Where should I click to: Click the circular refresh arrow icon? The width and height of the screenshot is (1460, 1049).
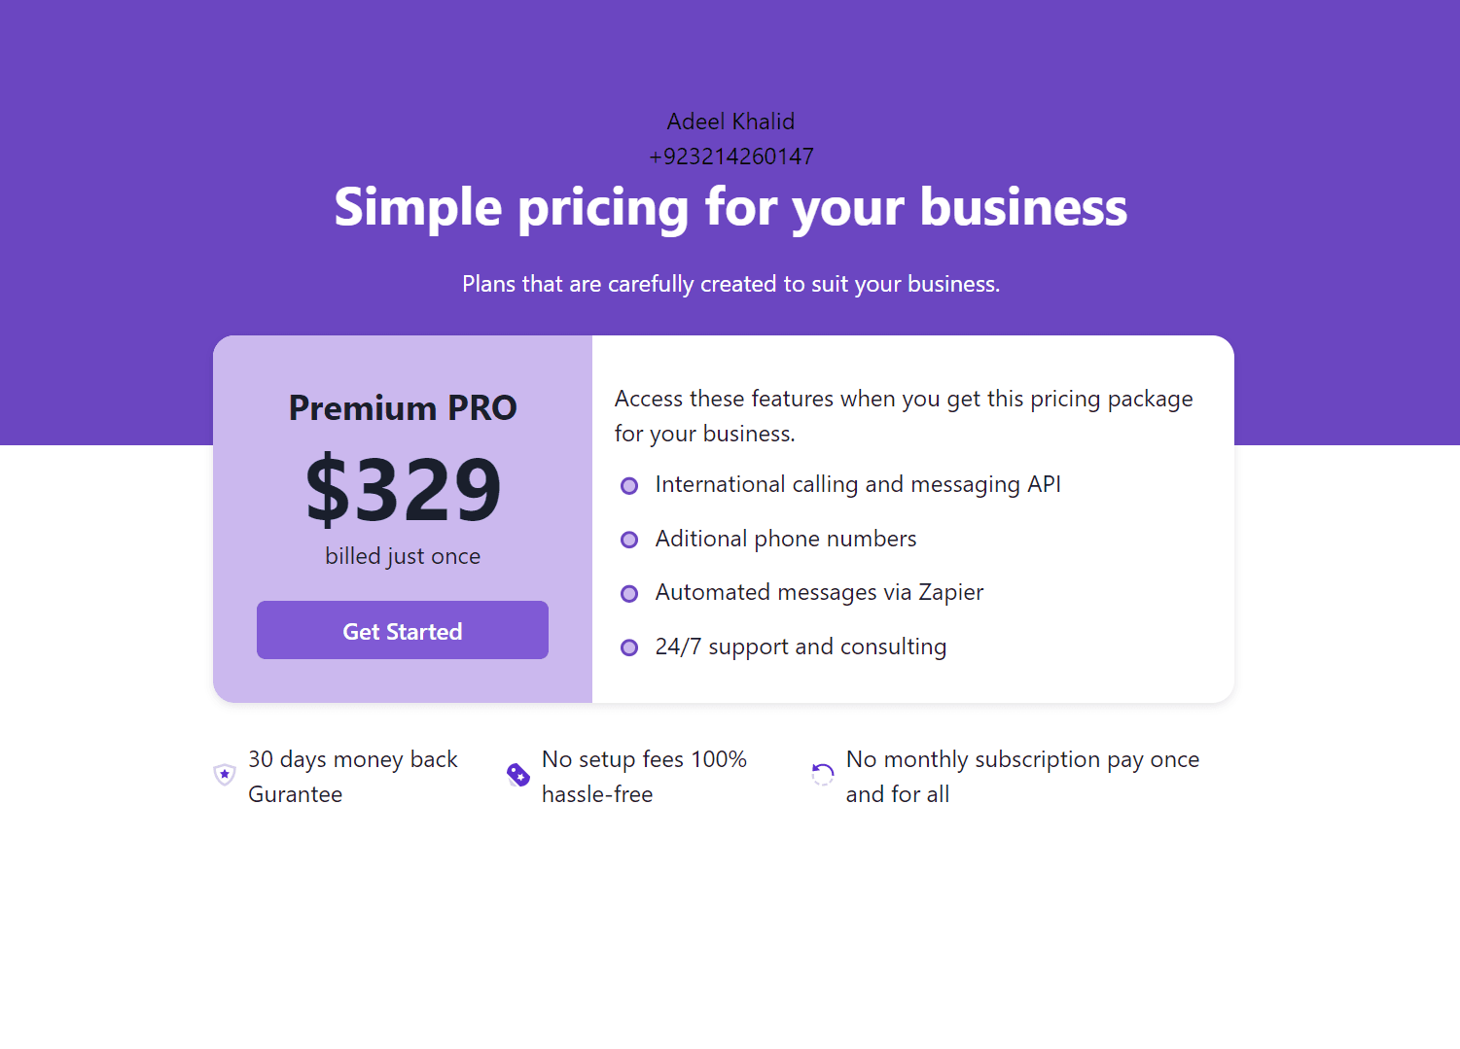823,775
